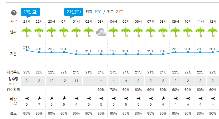Click the 30% rain probability at 03시

pos(101,90)
